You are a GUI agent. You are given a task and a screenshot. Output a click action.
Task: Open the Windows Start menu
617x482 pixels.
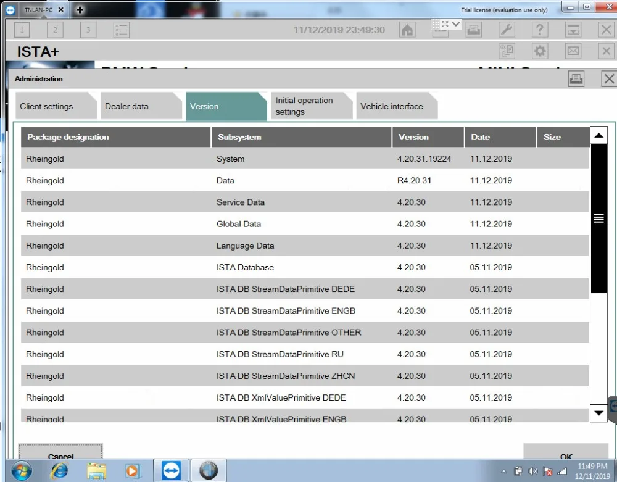21,471
